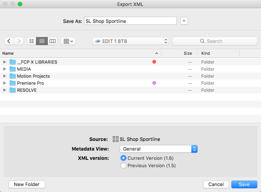Click the Kind "Folder" cell for MEDIA
The height and width of the screenshot is (192, 261).
click(208, 69)
